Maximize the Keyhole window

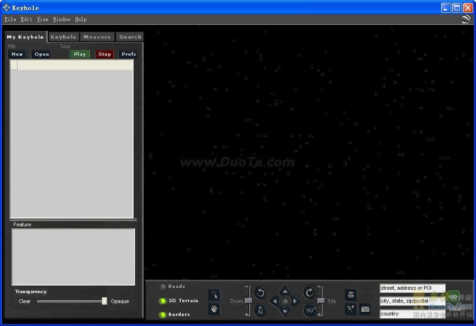[x=457, y=8]
